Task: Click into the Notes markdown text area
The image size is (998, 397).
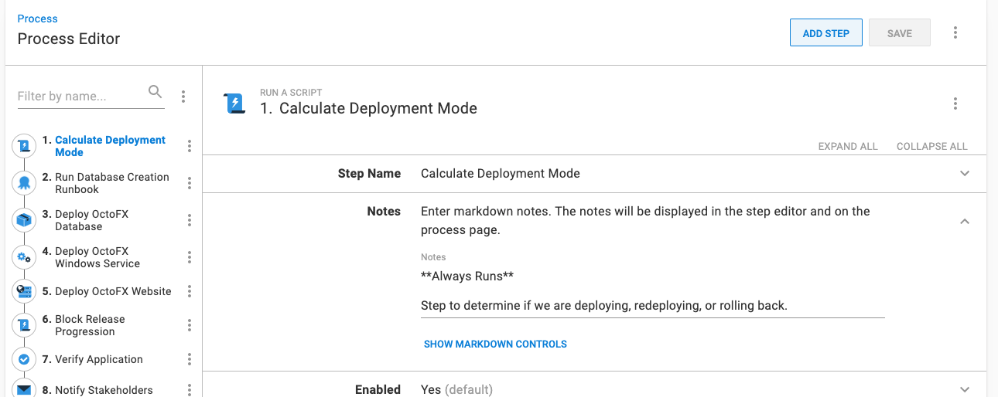Action: point(652,291)
